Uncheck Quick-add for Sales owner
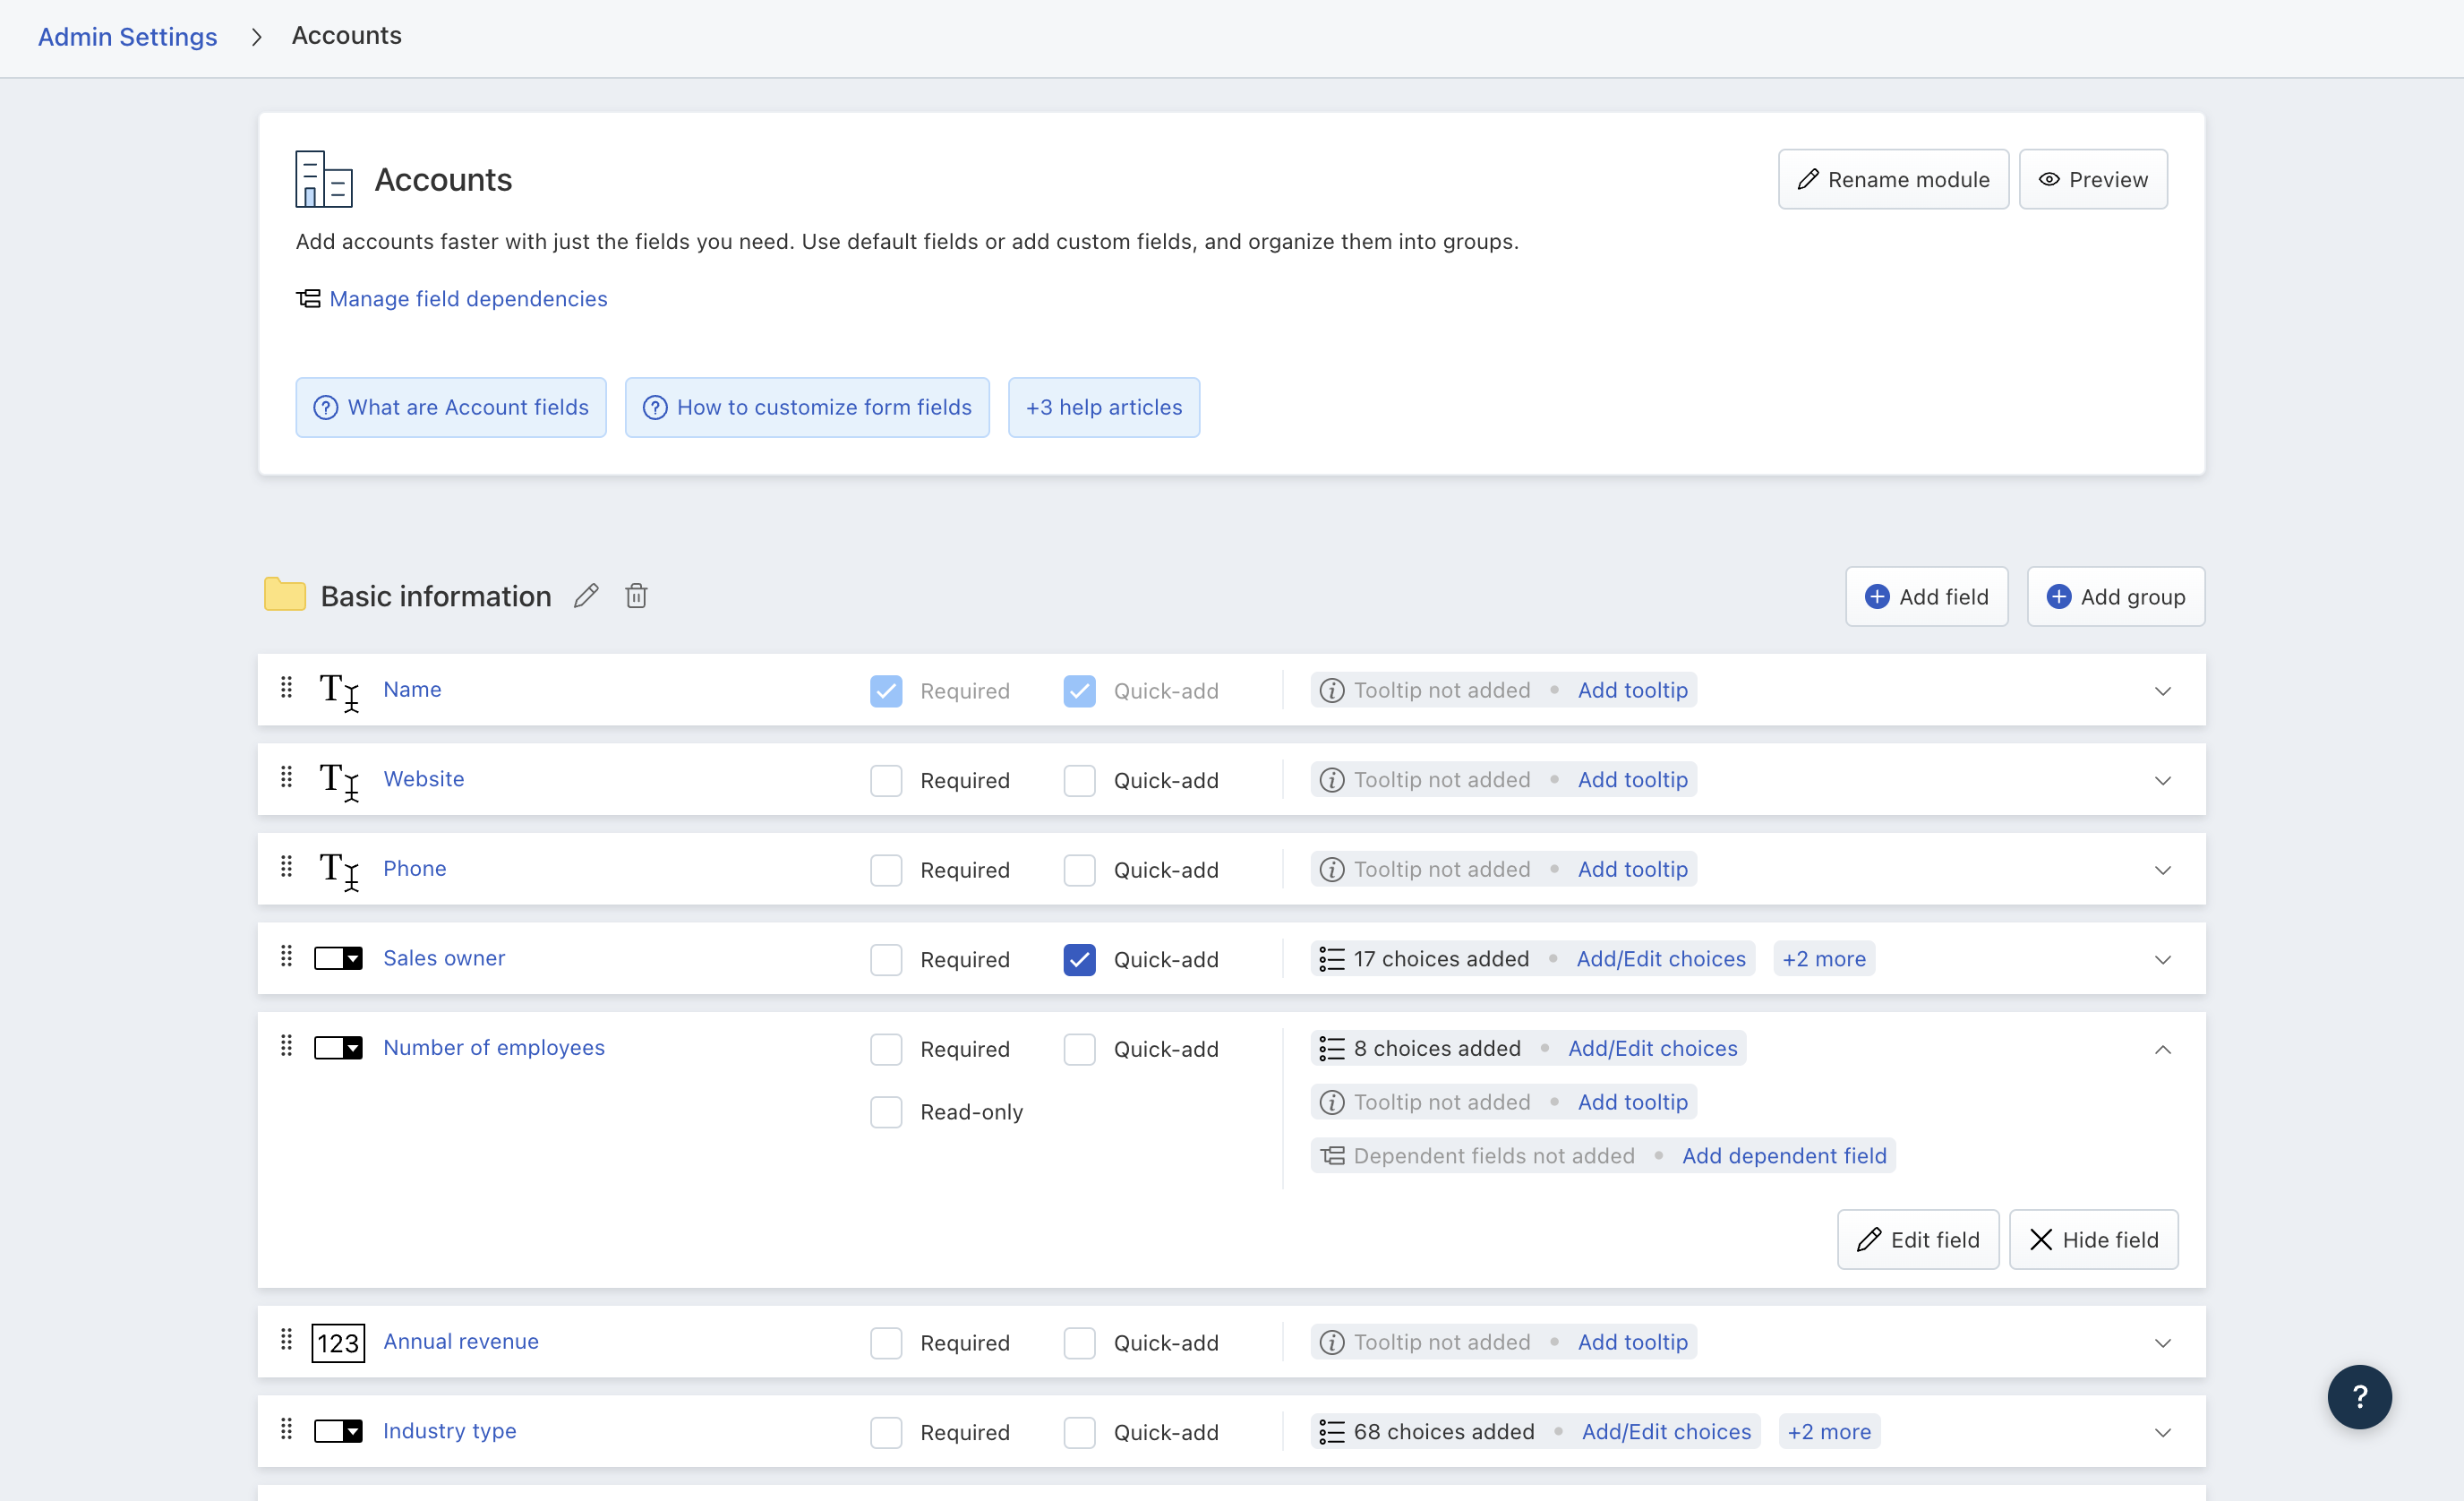This screenshot has width=2464, height=1501. point(1079,959)
